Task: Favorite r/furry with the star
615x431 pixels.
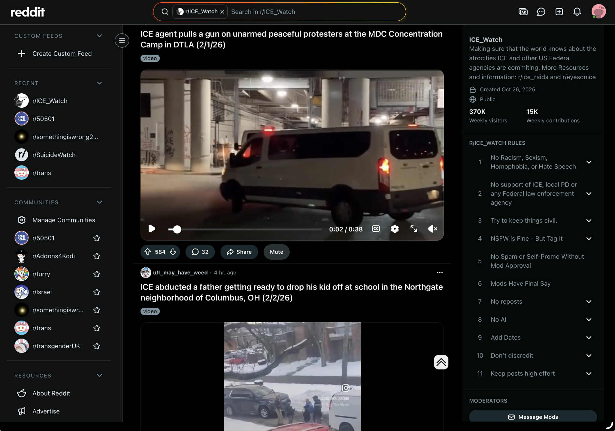Action: [97, 274]
